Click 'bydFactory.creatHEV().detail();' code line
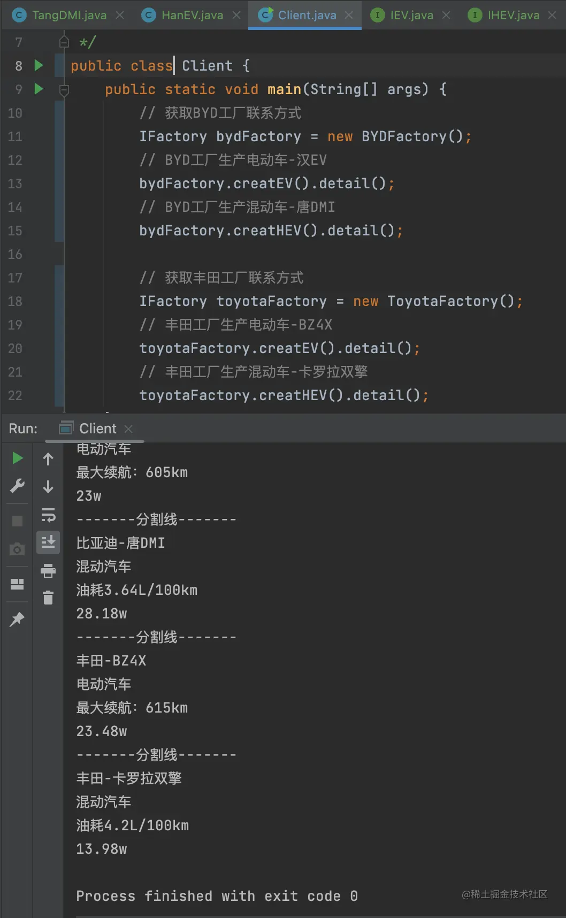This screenshot has width=566, height=918. click(271, 231)
